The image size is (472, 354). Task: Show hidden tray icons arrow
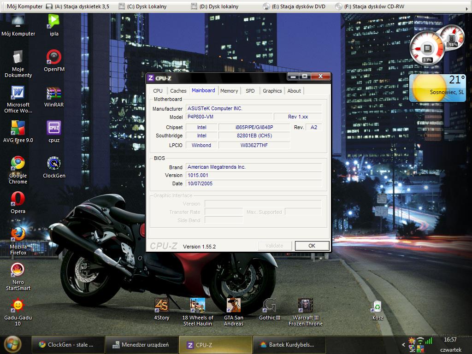tap(404, 345)
